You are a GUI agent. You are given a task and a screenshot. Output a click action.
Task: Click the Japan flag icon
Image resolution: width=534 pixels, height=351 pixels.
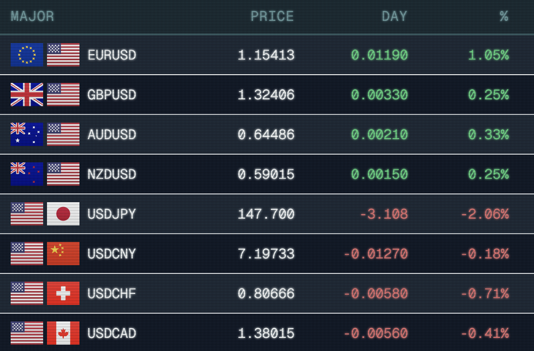[63, 214]
